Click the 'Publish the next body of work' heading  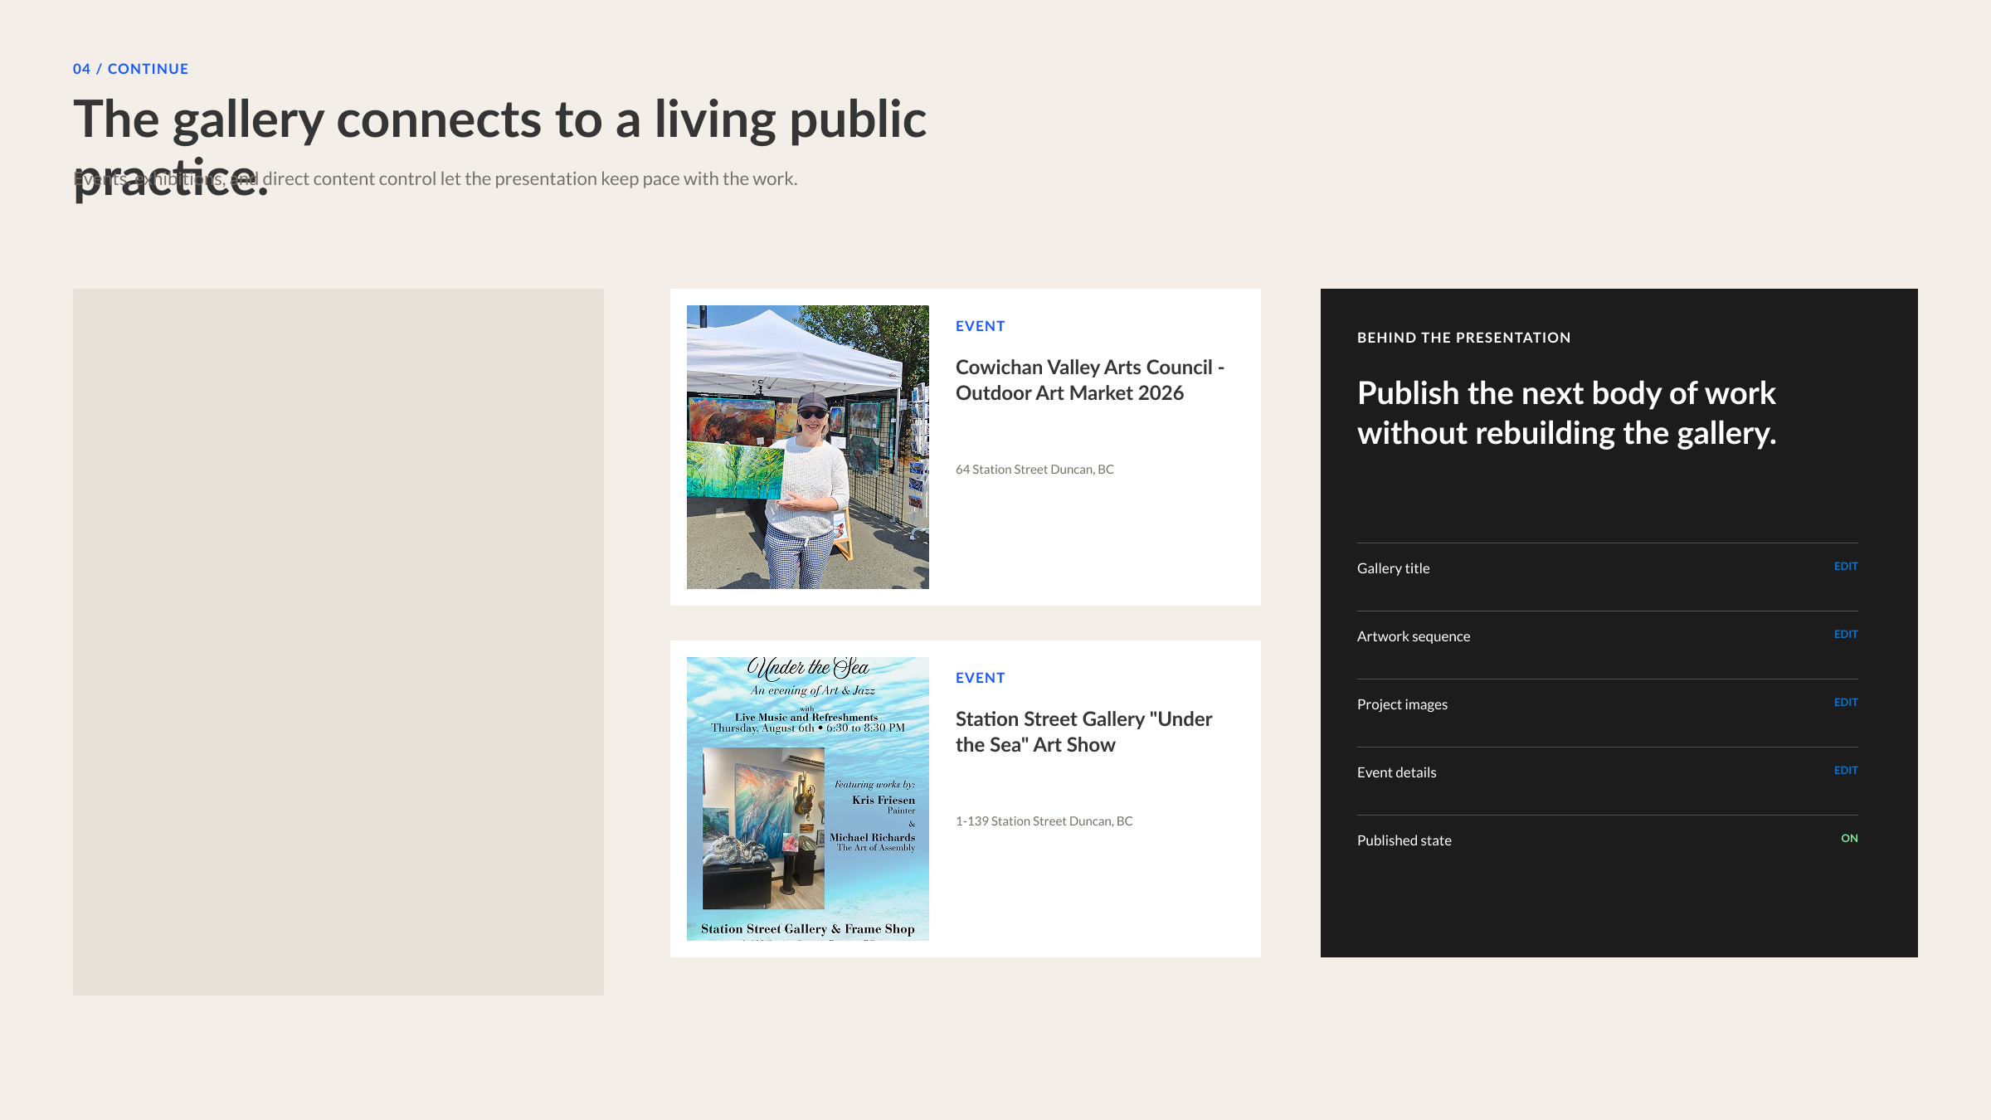[x=1566, y=413]
